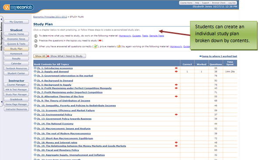The image size is (259, 160).
Task: Click the Hide Navigation Buttons top arrow
Action: pos(1,19)
